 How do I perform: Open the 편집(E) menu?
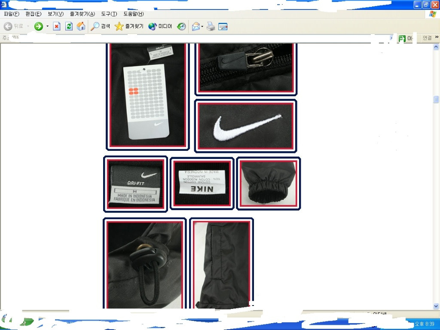pos(34,14)
